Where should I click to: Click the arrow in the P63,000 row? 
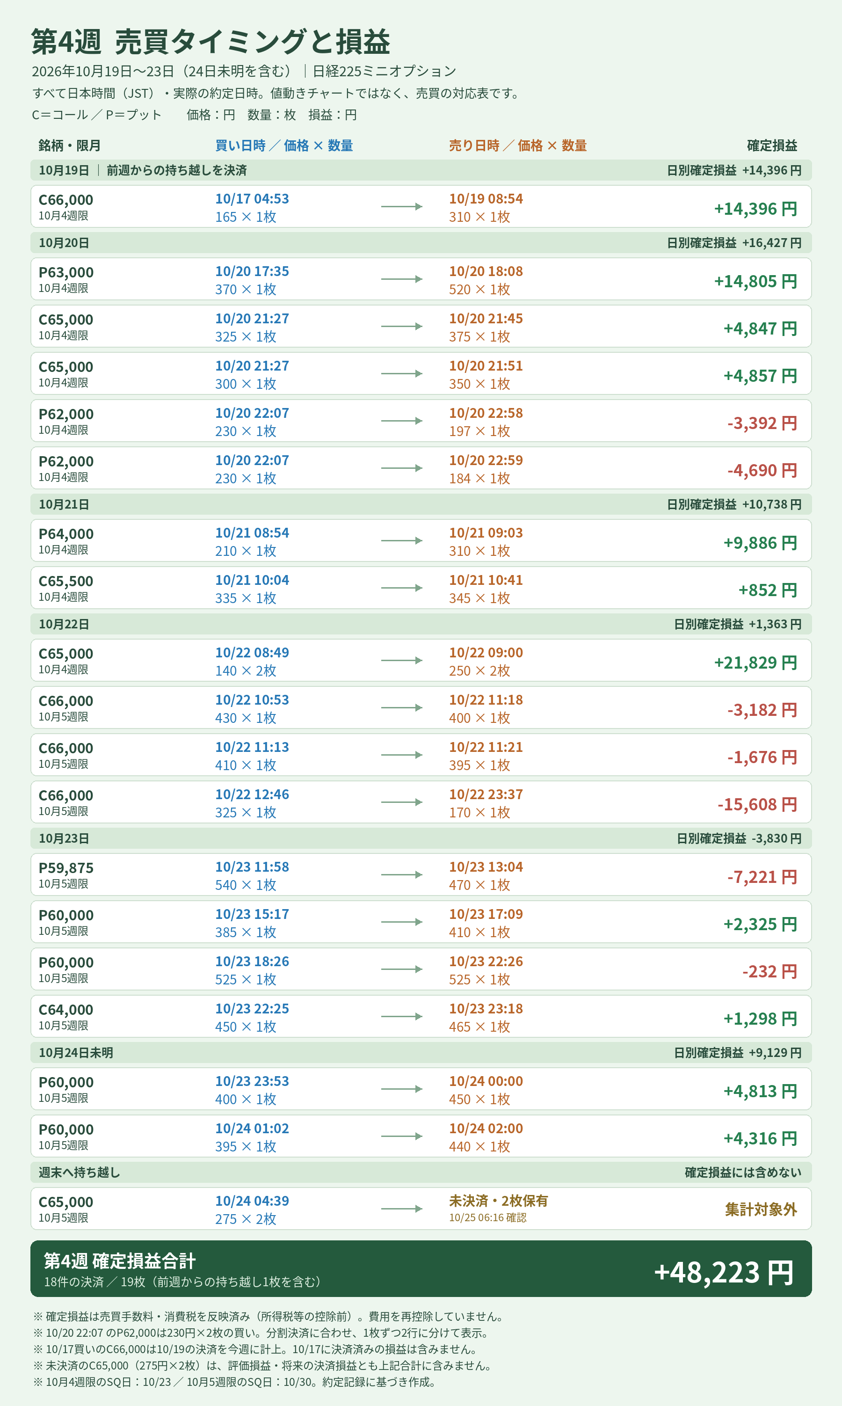pyautogui.click(x=402, y=279)
